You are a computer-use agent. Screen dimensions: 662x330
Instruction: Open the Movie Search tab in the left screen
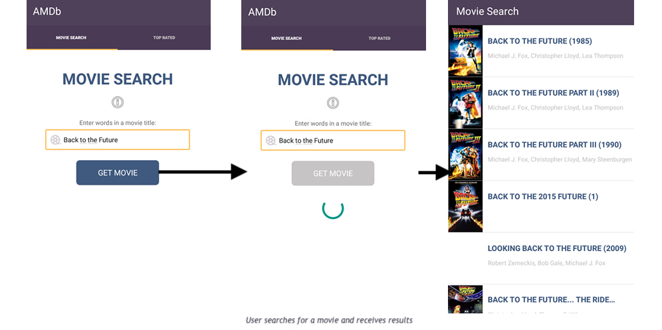(71, 38)
